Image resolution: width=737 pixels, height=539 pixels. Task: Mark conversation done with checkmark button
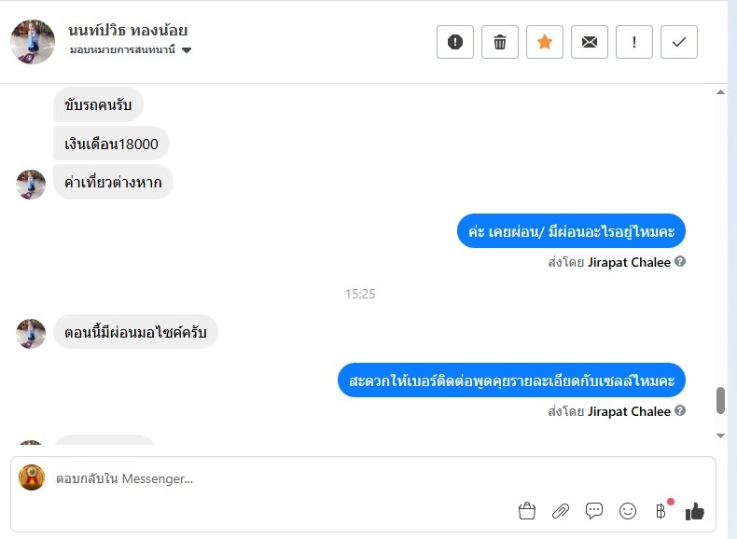[679, 42]
